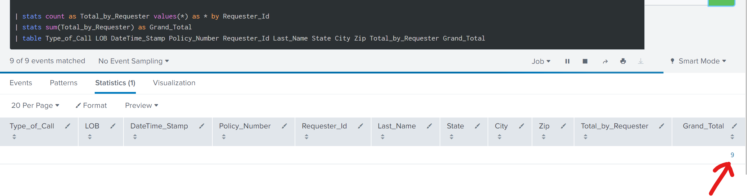Sort by LOB column arrows
The width and height of the screenshot is (747, 196).
coord(90,137)
